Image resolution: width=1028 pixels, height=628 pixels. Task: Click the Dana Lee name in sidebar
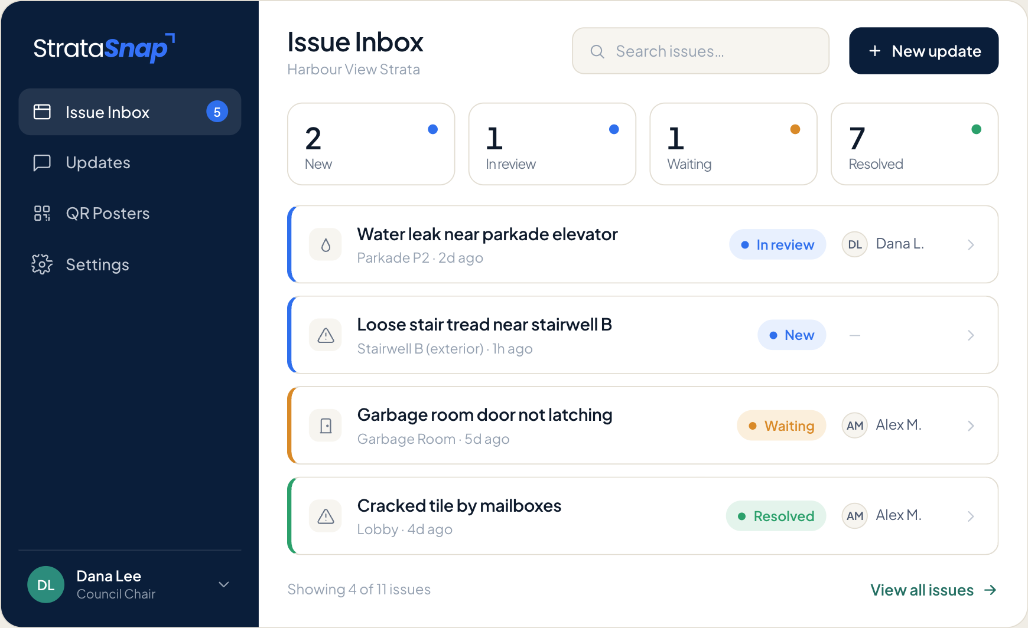coord(109,576)
